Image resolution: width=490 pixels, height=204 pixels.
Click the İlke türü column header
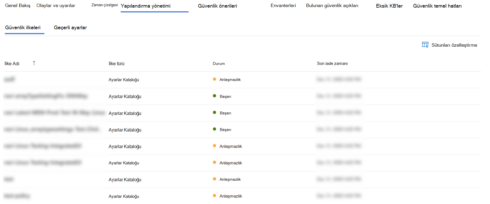117,64
